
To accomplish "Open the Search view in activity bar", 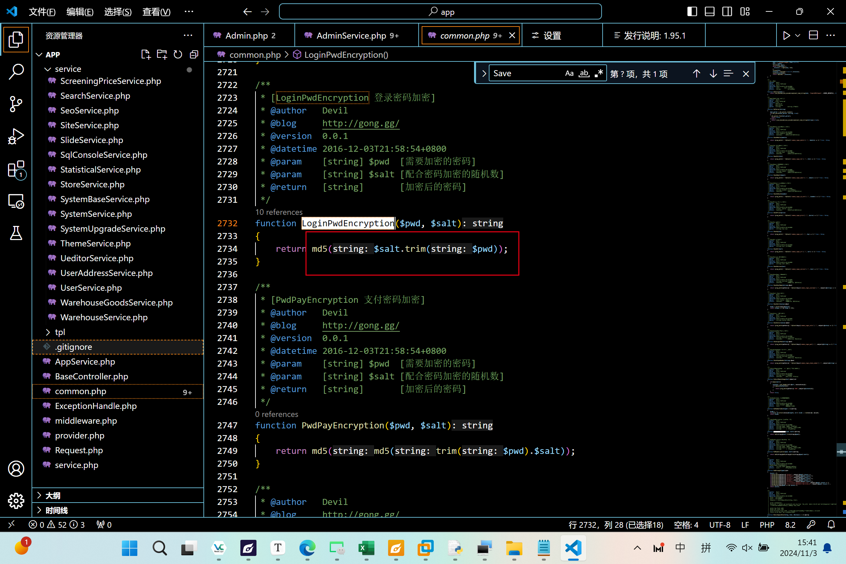I will [x=16, y=72].
